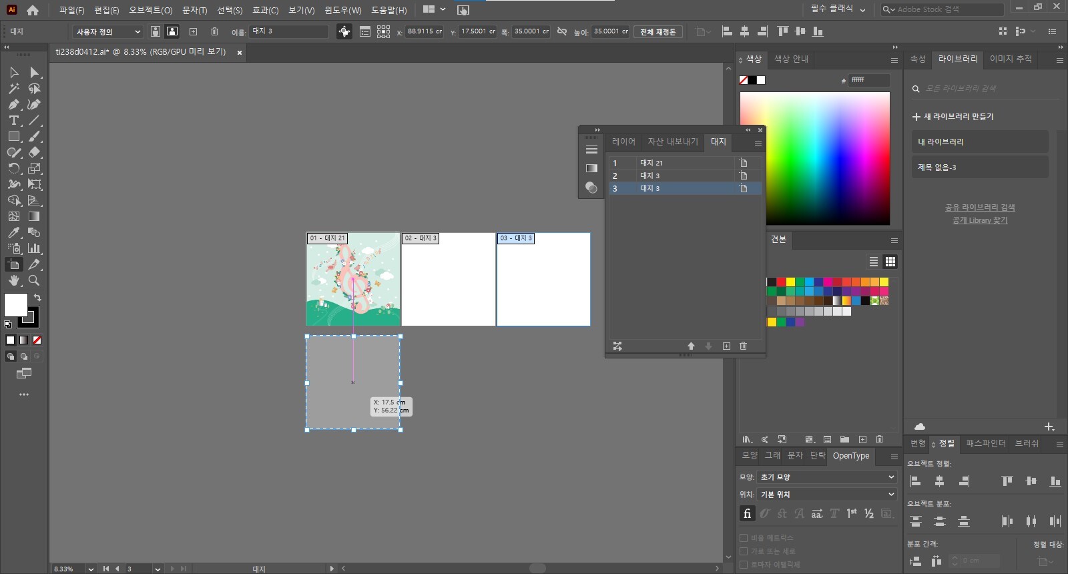The width and height of the screenshot is (1068, 574).
Task: Pick the red swatch in the 견본 panel
Action: 781,282
